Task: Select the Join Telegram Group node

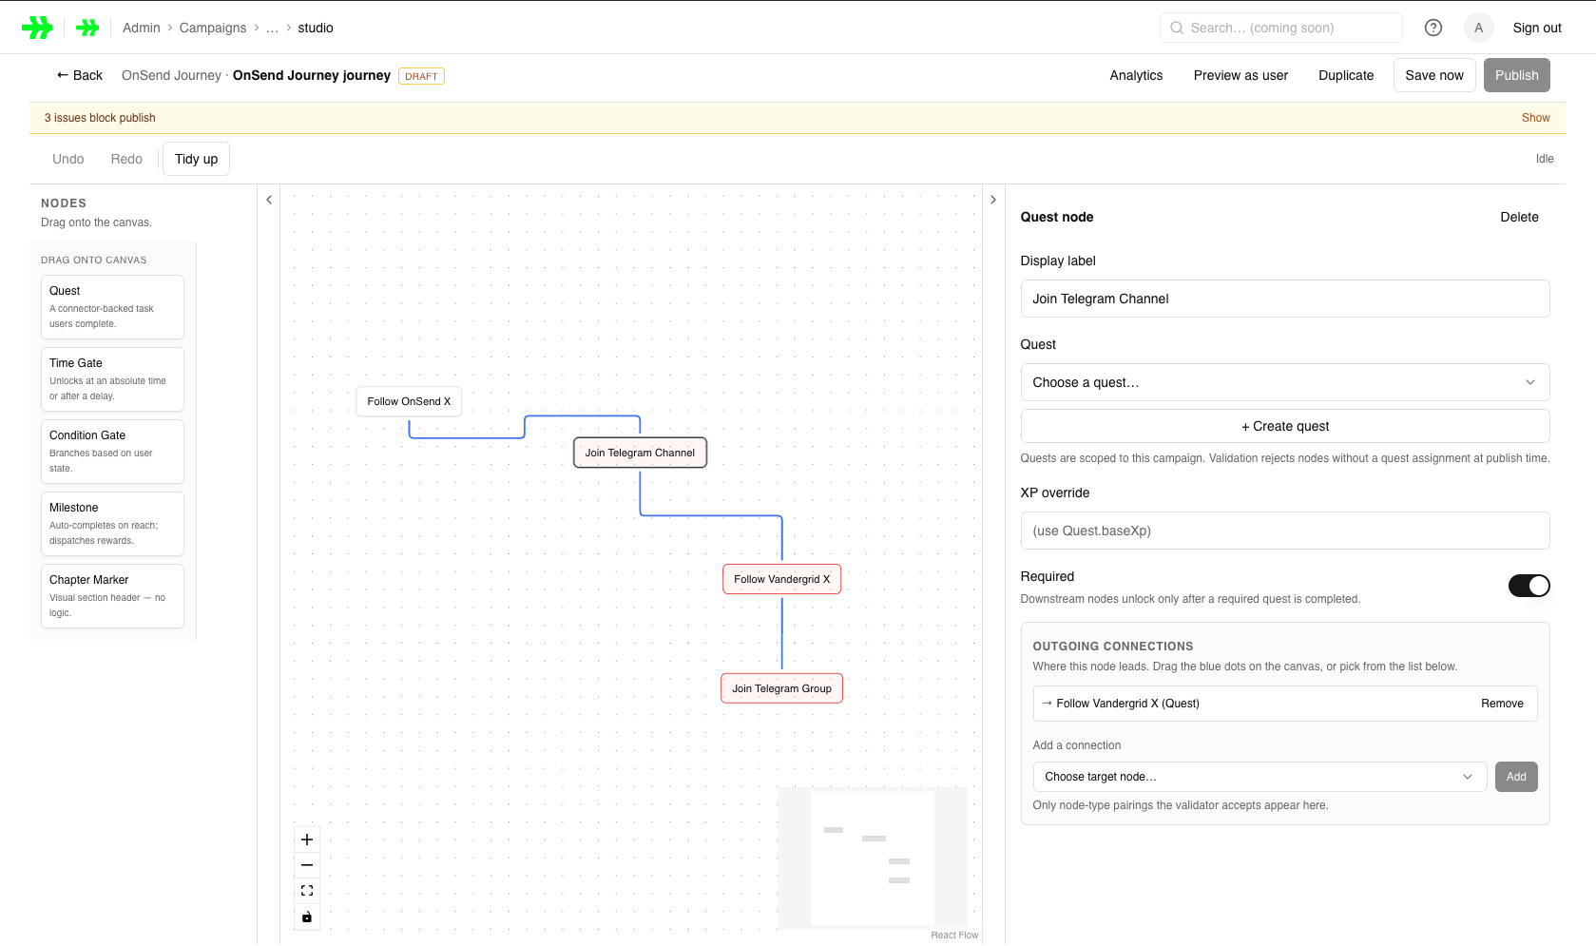Action: pos(781,688)
